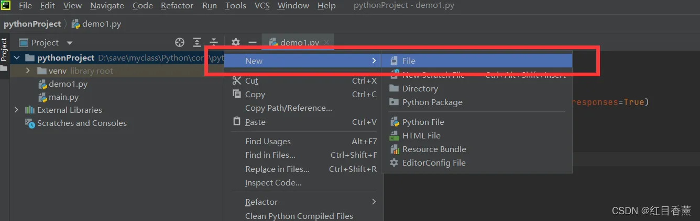Expand the External Libraries node
Screen dimensions: 700x221
pyautogui.click(x=16, y=110)
